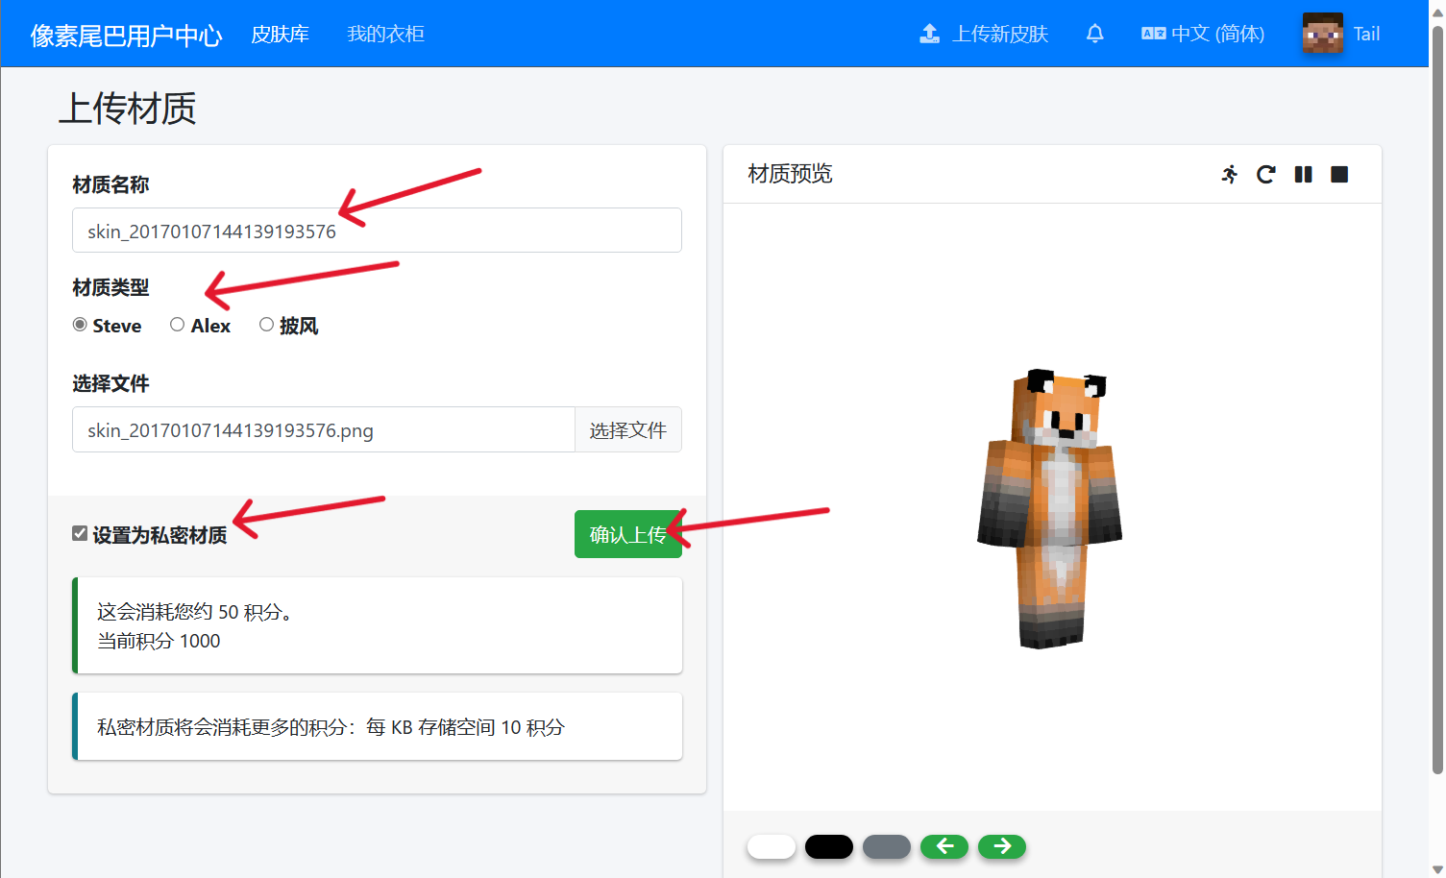
Task: Click the rotate icon in preview header
Action: pyautogui.click(x=1265, y=174)
